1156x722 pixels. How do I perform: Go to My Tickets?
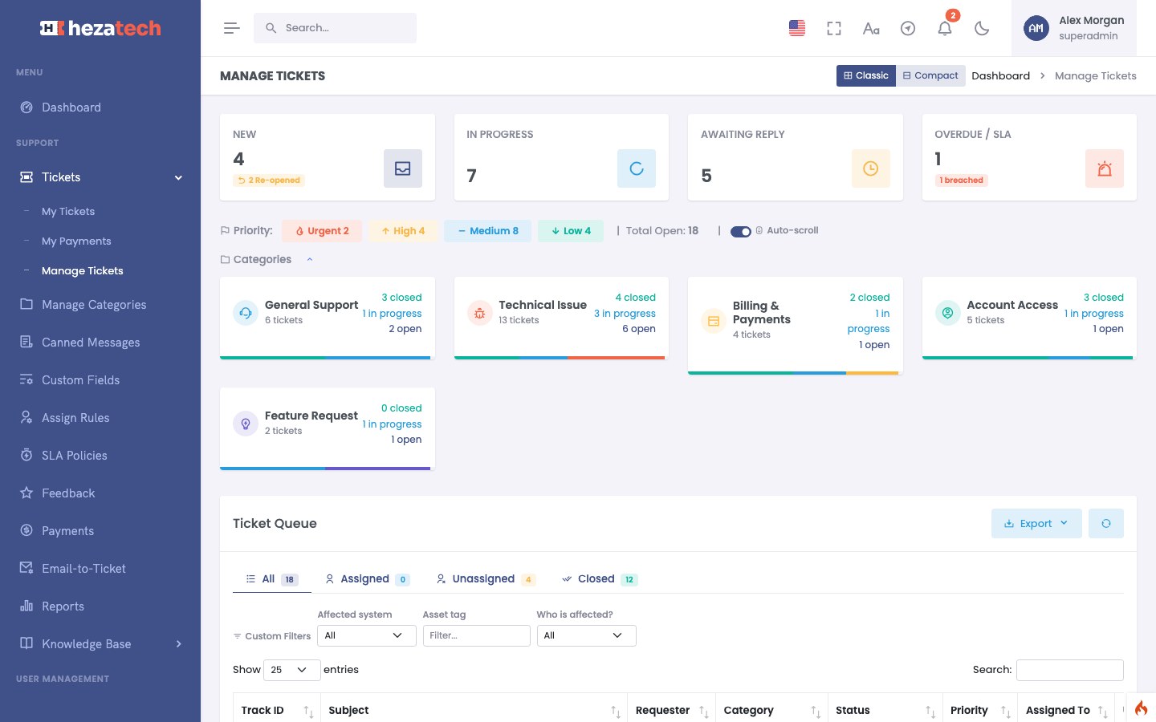click(x=68, y=212)
